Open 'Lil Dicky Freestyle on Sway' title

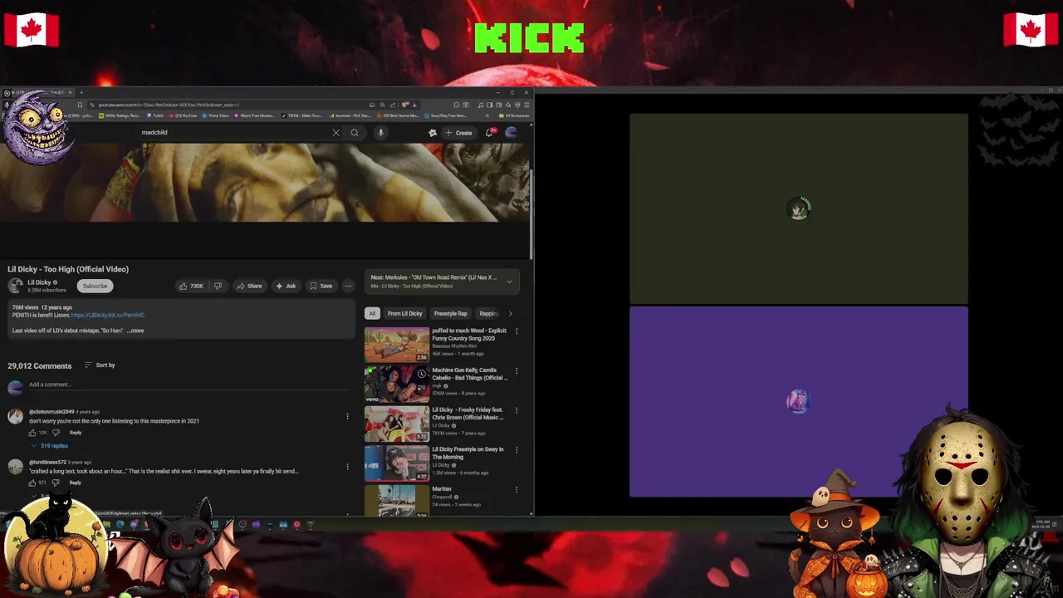click(468, 453)
